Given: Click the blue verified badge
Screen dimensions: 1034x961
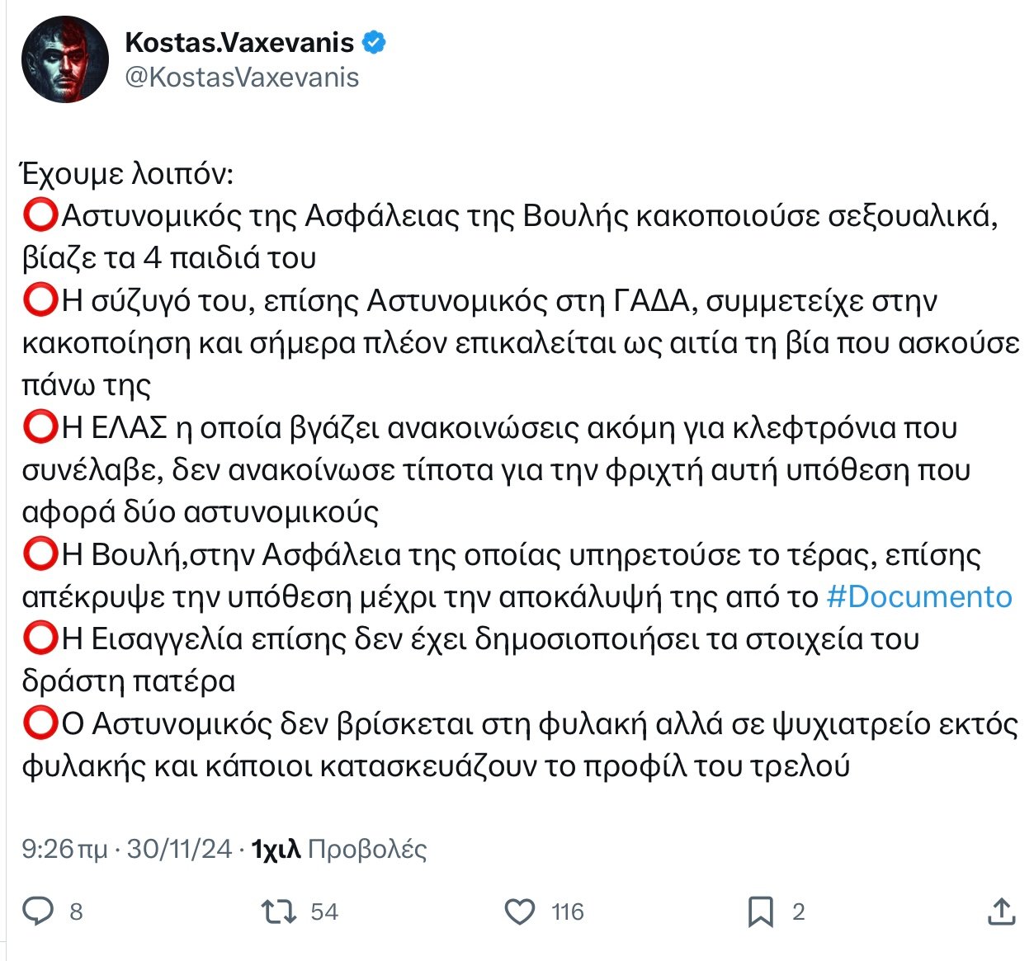Looking at the screenshot, I should click(x=374, y=41).
